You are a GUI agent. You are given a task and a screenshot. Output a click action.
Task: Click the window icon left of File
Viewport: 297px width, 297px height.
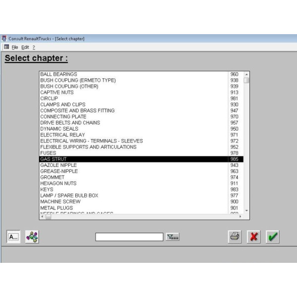point(6,47)
